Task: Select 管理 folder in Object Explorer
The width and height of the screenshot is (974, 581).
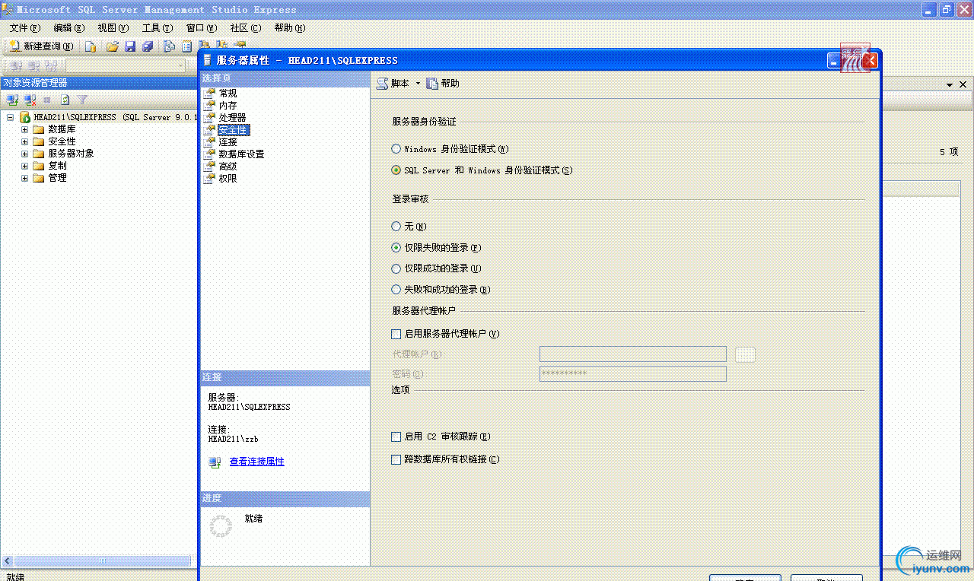Action: click(x=57, y=178)
